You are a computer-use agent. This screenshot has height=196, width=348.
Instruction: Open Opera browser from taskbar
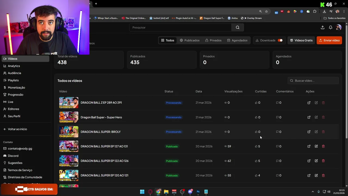150,192
